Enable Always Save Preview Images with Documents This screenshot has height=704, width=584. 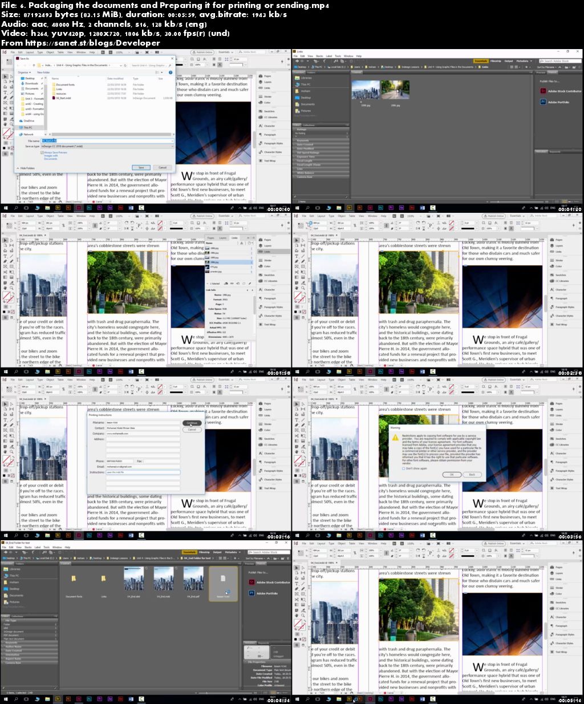click(42, 152)
